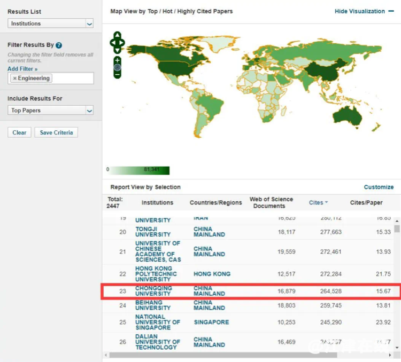Remove the Engineering filter tag
Screen dimensions: 401x362
(x=15, y=78)
